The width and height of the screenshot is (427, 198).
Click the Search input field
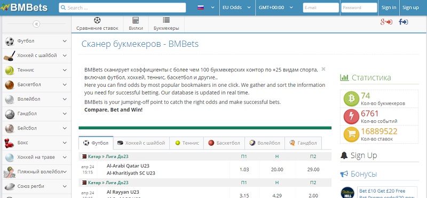pyautogui.click(x=122, y=7)
